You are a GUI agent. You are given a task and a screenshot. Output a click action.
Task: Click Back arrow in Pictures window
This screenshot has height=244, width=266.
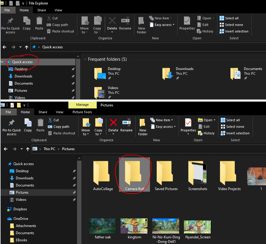coord(6,149)
